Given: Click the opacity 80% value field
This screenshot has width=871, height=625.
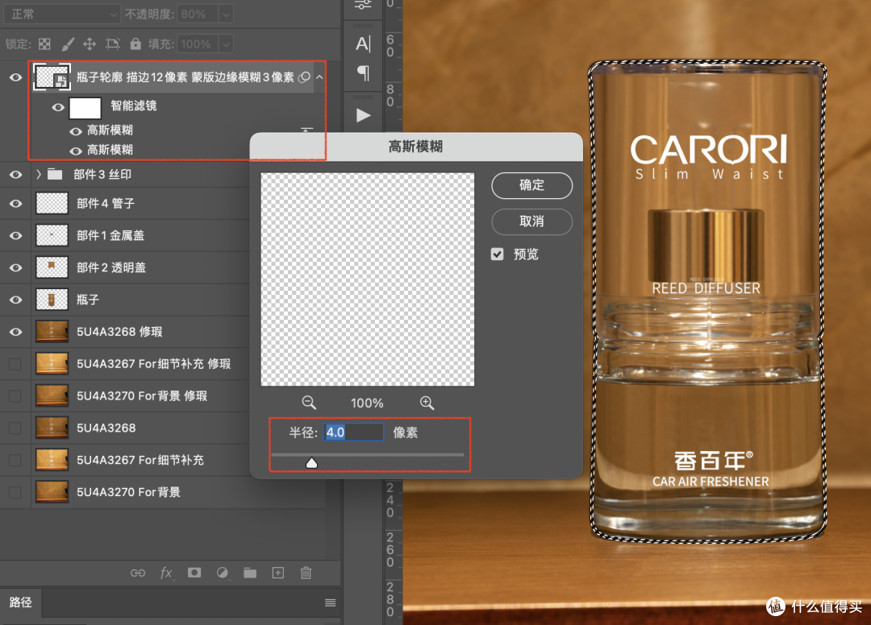Looking at the screenshot, I should pos(198,14).
